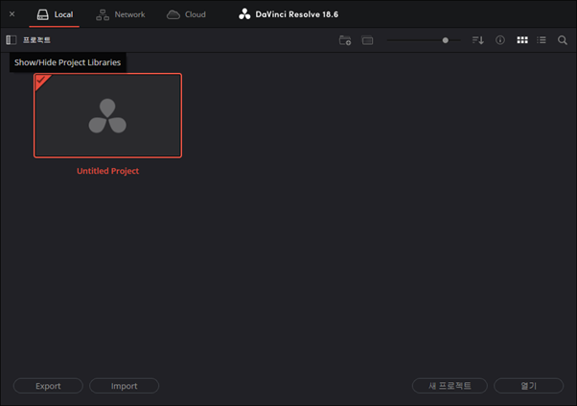Viewport: 577px width, 406px height.
Task: Open the project search icon
Action: click(563, 39)
